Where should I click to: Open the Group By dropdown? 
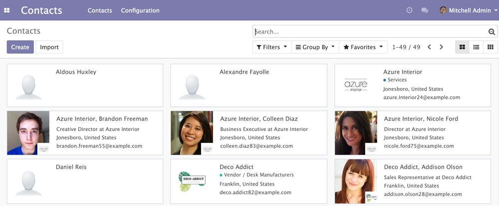315,47
